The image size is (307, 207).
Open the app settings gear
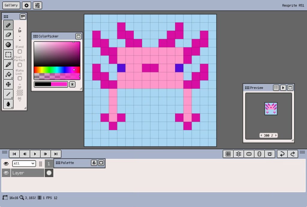tap(26, 5)
